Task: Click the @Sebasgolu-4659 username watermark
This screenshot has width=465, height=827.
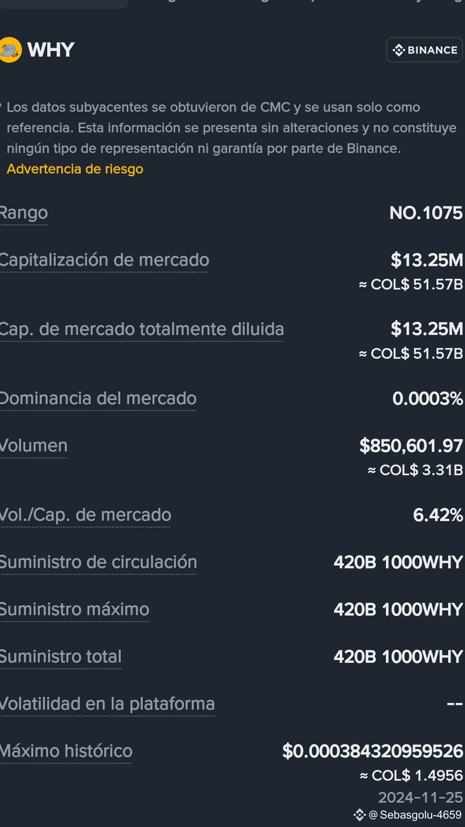Action: [x=415, y=815]
